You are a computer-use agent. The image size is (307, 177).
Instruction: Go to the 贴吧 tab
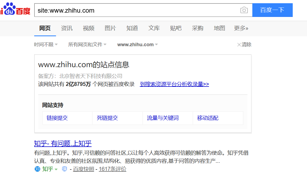[176, 28]
